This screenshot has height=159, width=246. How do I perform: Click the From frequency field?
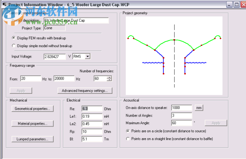pyautogui.click(x=31, y=79)
